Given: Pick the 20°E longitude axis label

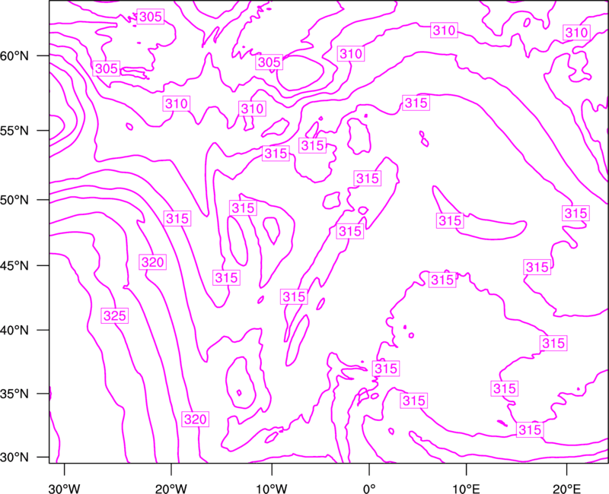Looking at the screenshot, I should coord(566,488).
